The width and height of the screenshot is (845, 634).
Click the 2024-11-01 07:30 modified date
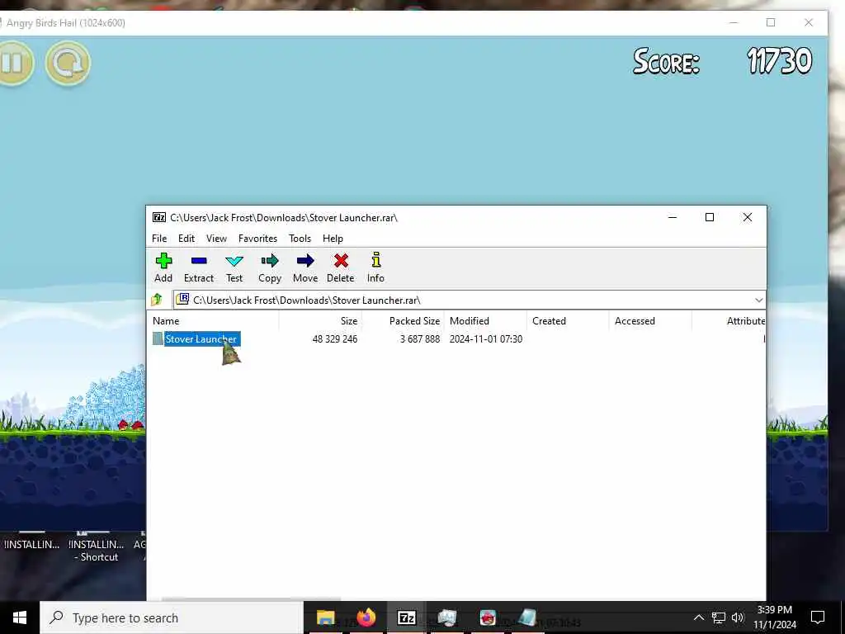485,339
